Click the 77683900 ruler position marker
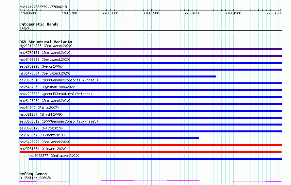291x185 pixels. [151, 13]
